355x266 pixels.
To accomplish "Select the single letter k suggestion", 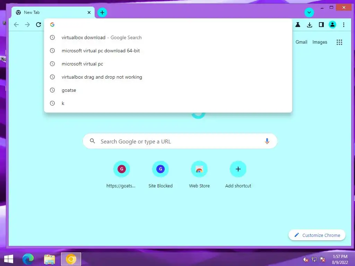I will pos(168,103).
